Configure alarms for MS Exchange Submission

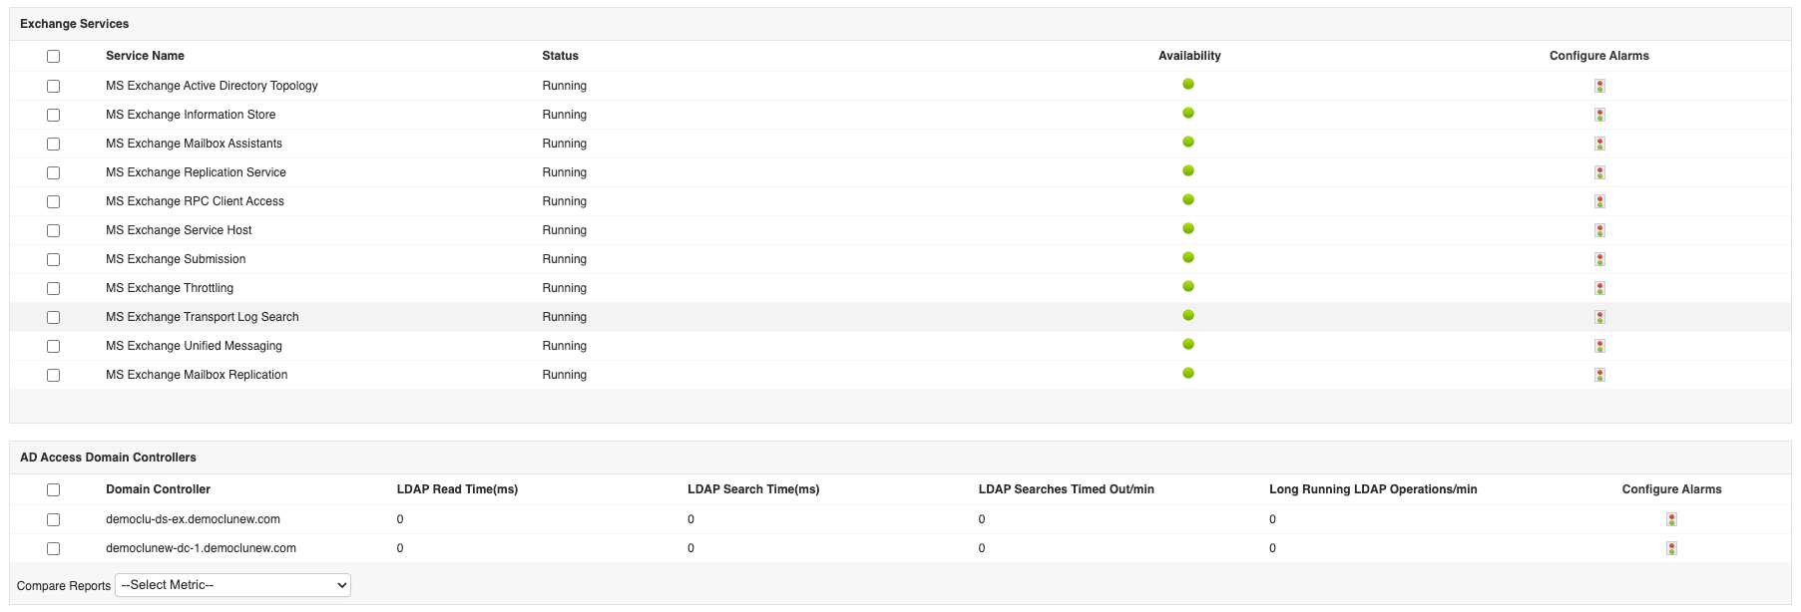pyautogui.click(x=1599, y=259)
